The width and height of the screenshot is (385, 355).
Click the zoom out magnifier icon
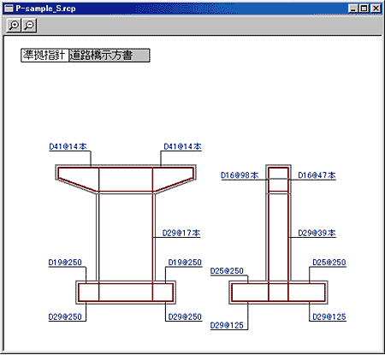[29, 26]
